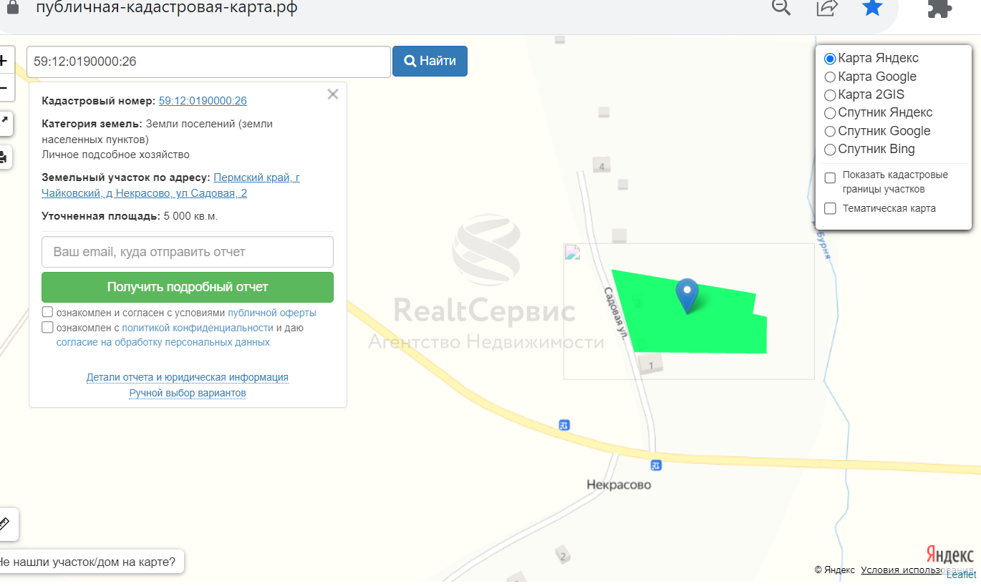Click the blue map location pin
981x586 pixels.
688,295
